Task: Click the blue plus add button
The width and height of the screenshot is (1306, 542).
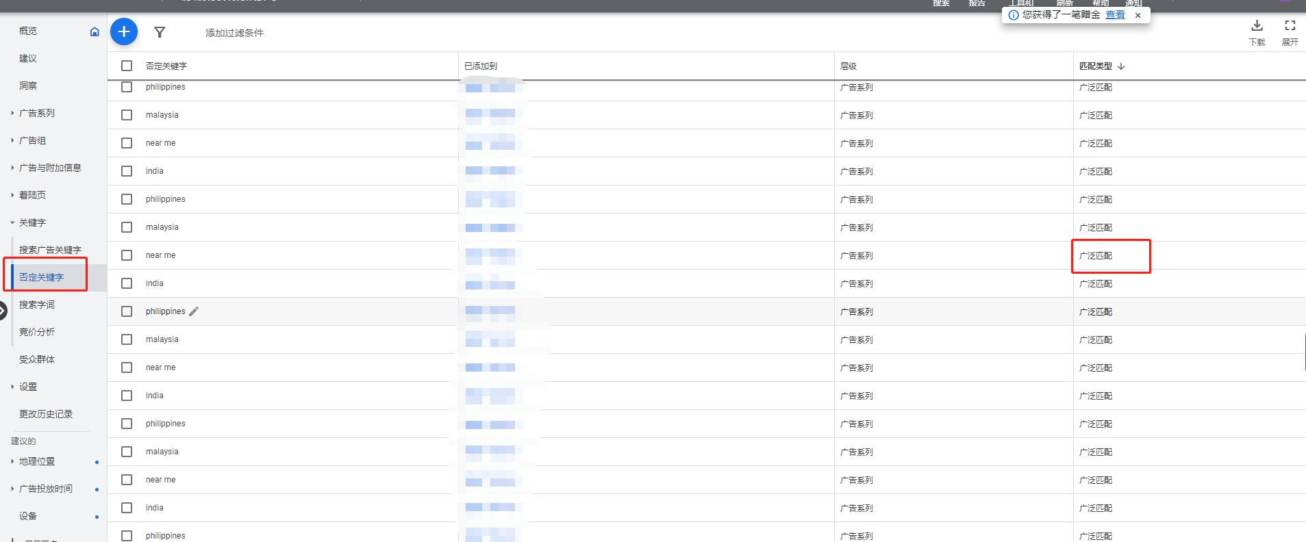Action: pos(124,31)
